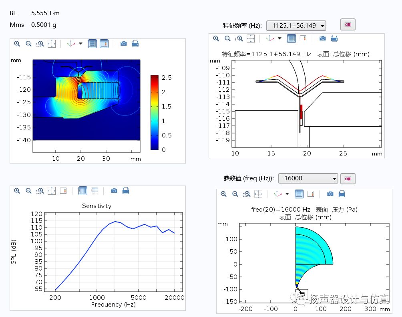Capture an image snapshot of the displacement plot
Screen dimensions: 402x317
[322, 38]
